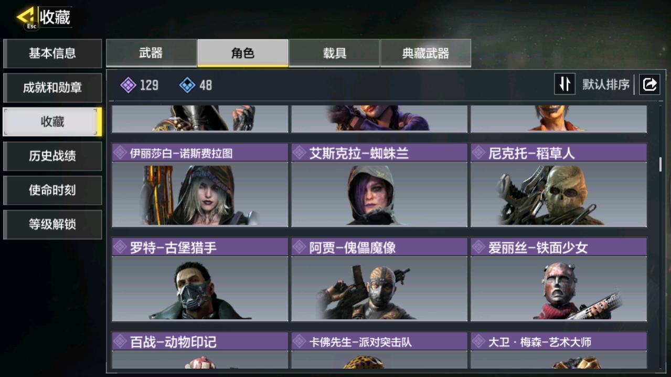The width and height of the screenshot is (671, 377).
Task: Open 基本信息 in the sidebar
Action: pyautogui.click(x=52, y=53)
